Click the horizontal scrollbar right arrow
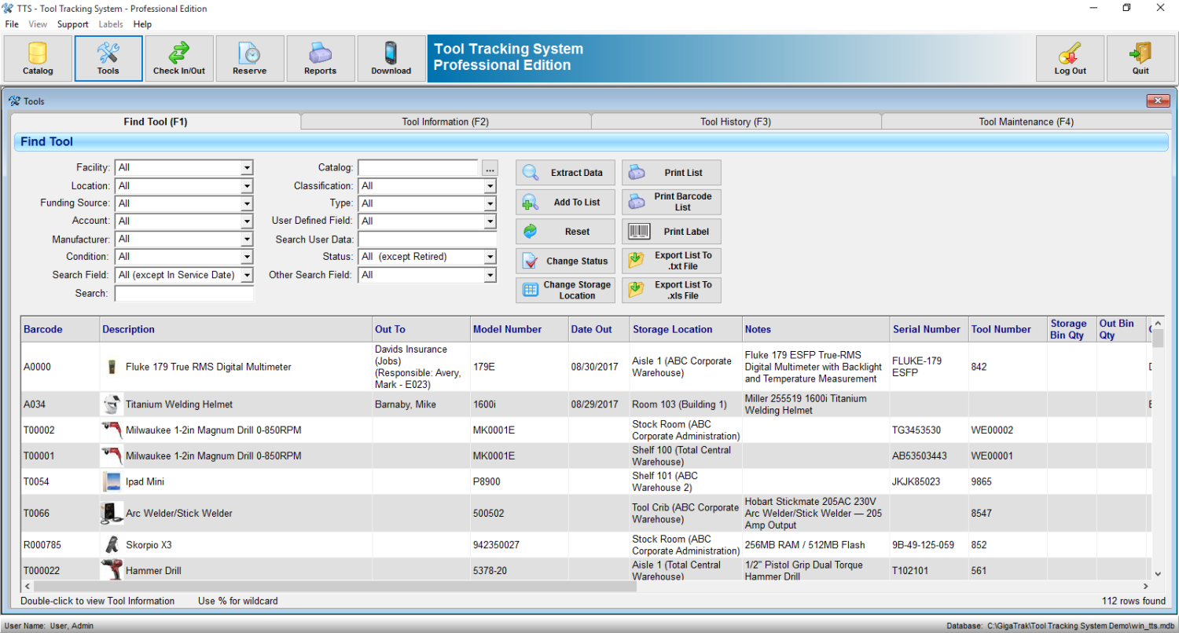The height and width of the screenshot is (633, 1179). 1147,586
